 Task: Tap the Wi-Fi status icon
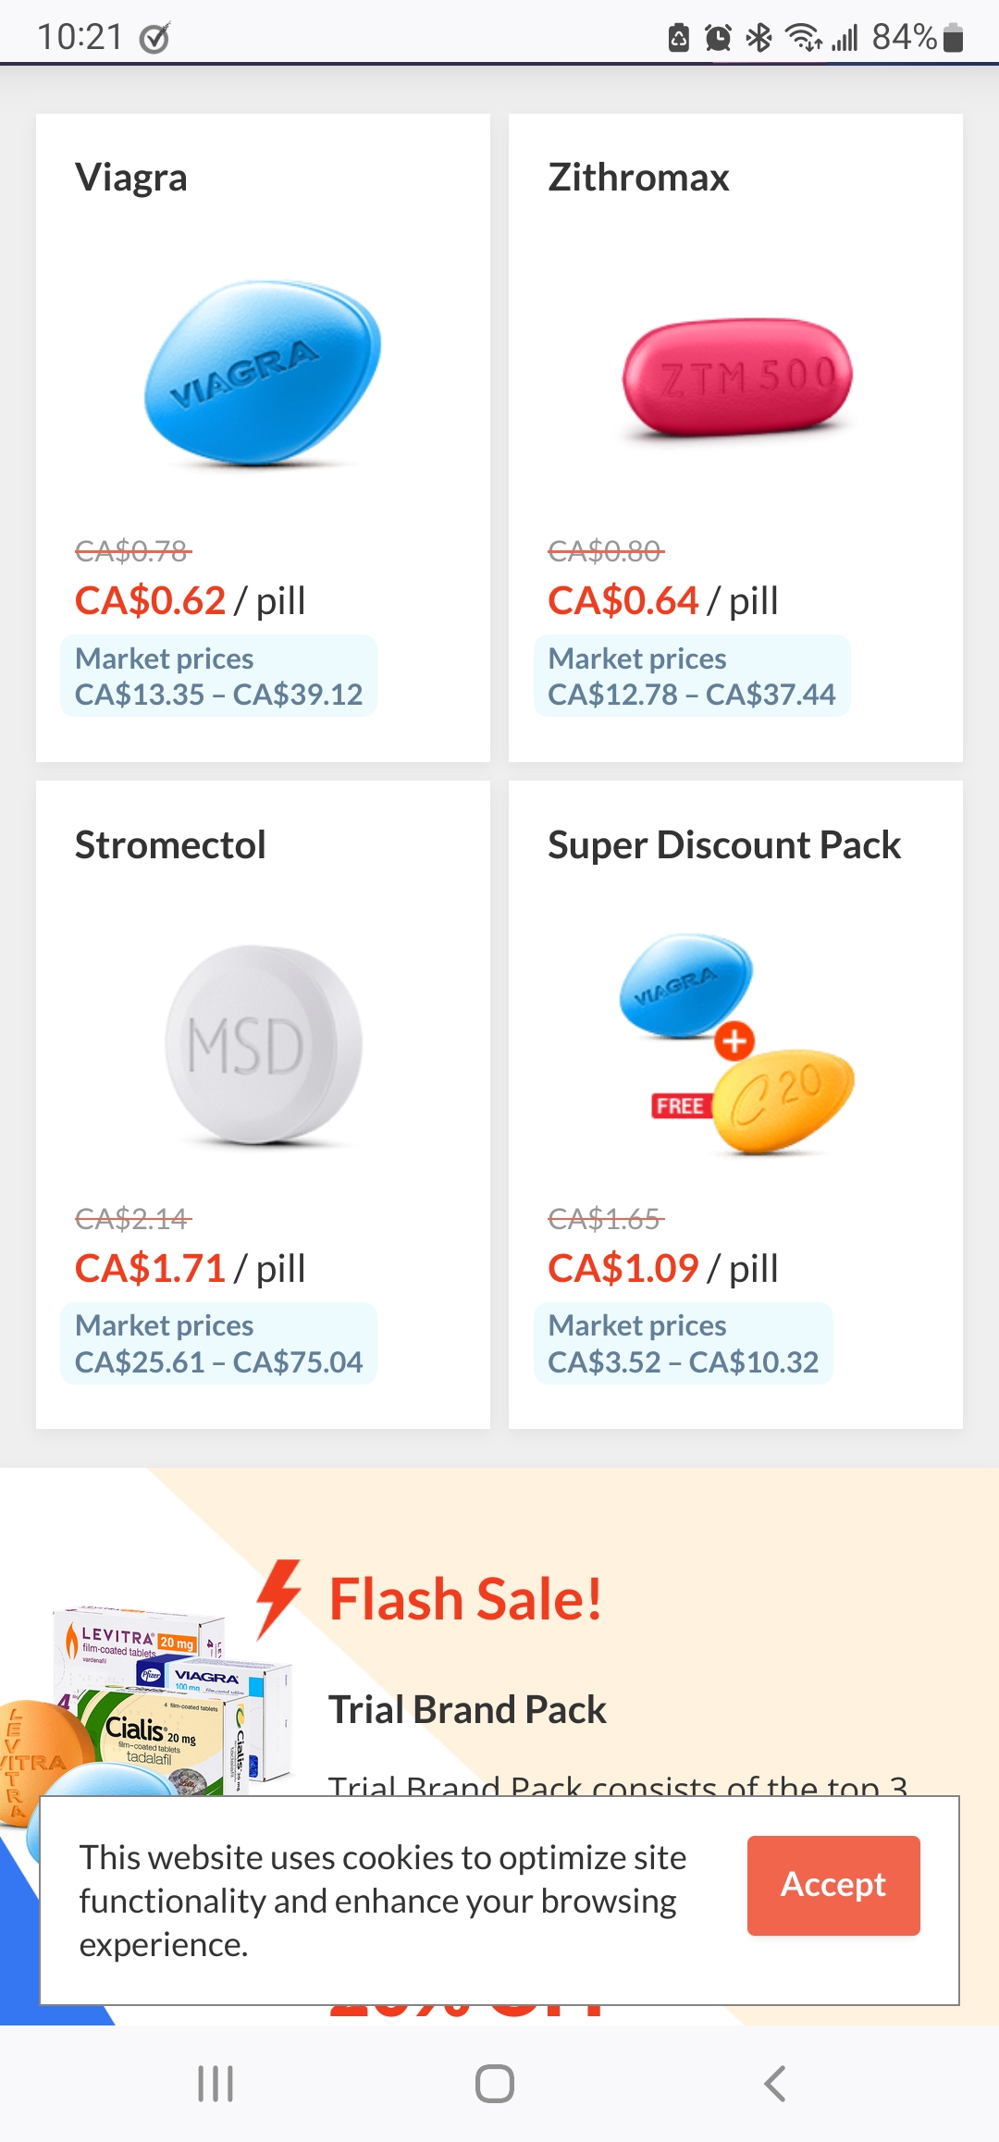803,38
